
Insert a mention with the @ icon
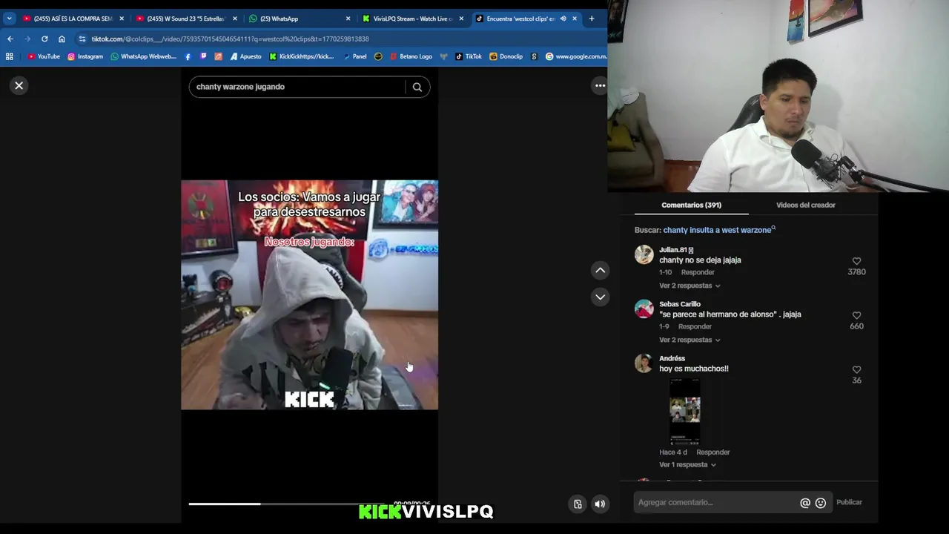pos(804,503)
